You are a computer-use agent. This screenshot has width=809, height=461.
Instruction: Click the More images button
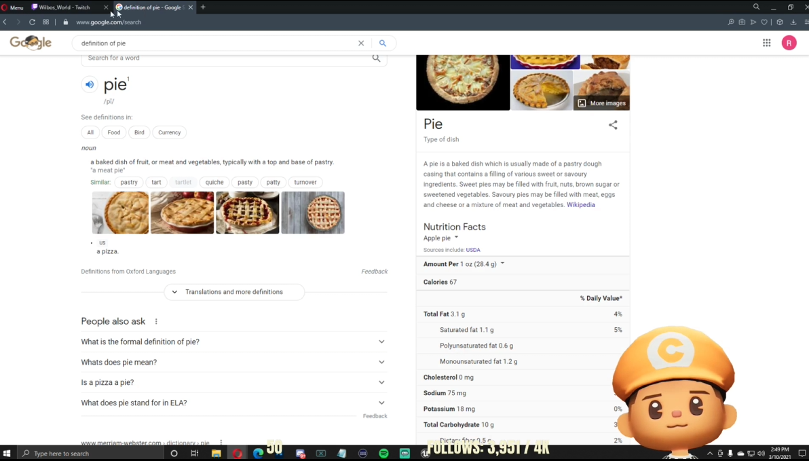click(x=602, y=103)
